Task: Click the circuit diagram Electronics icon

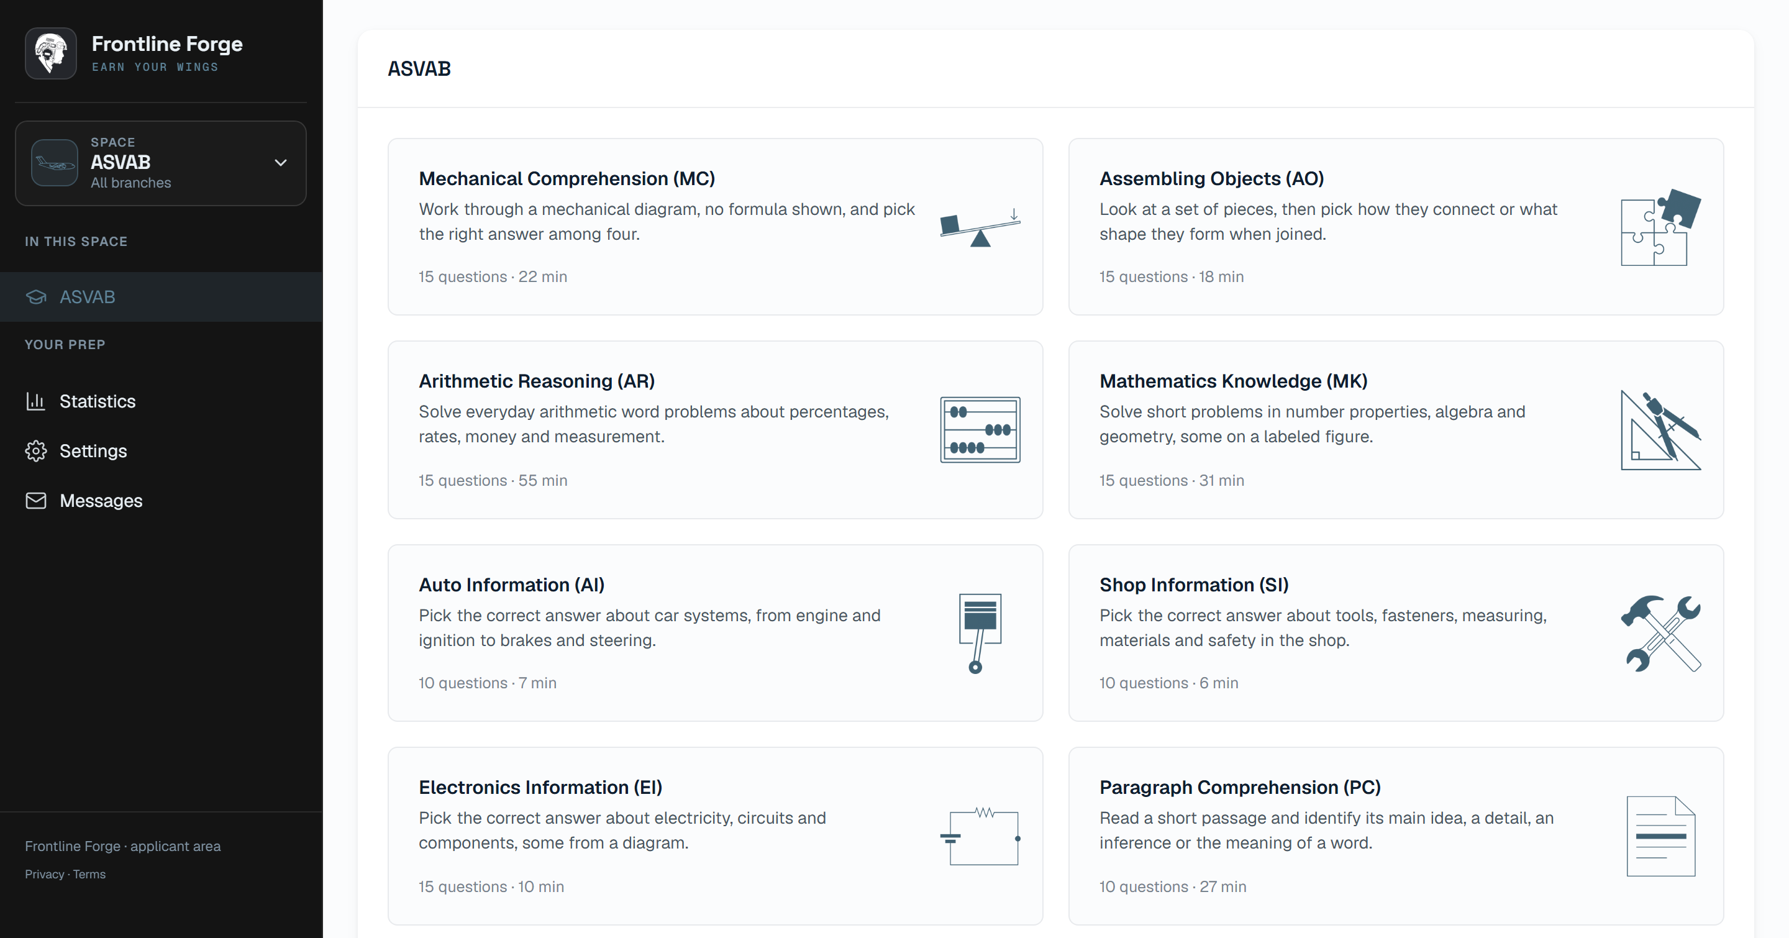Action: (980, 836)
